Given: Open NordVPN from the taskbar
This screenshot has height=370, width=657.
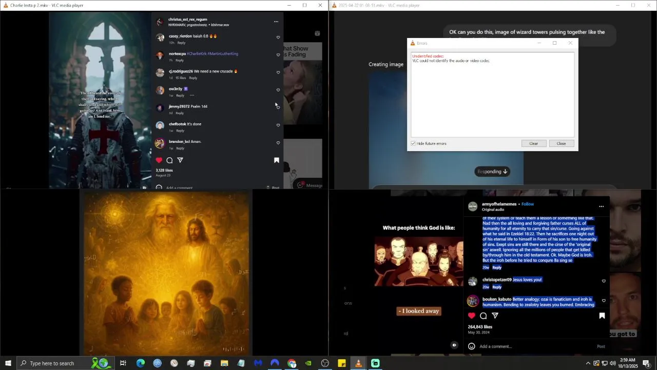Looking at the screenshot, I should 275,363.
